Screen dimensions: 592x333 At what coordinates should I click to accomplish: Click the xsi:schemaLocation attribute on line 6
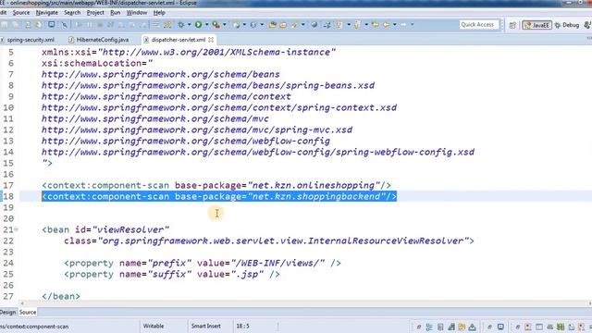click(x=97, y=63)
